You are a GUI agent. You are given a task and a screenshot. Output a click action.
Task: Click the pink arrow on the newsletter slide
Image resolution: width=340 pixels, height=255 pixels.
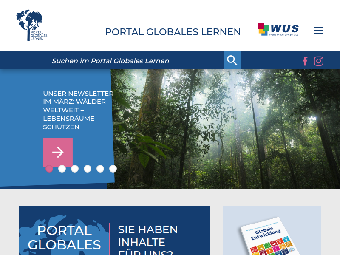58,152
